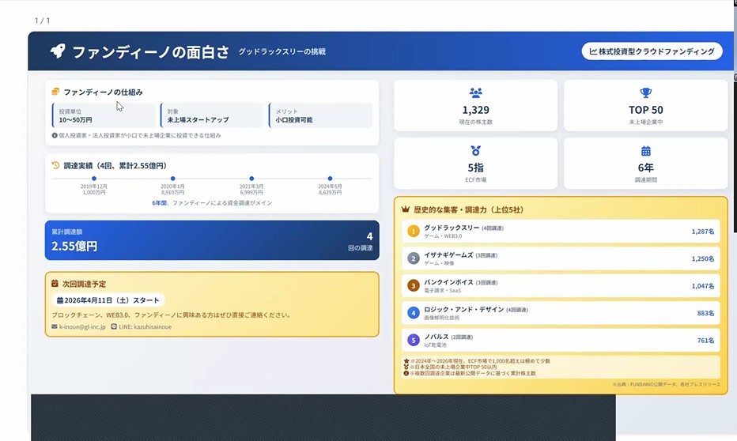Click the small calendar icon before 2026年4月11日
This screenshot has height=441, width=737.
59,300
